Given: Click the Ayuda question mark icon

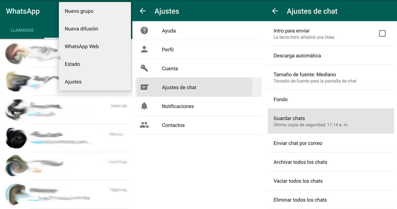Looking at the screenshot, I should click(144, 30).
